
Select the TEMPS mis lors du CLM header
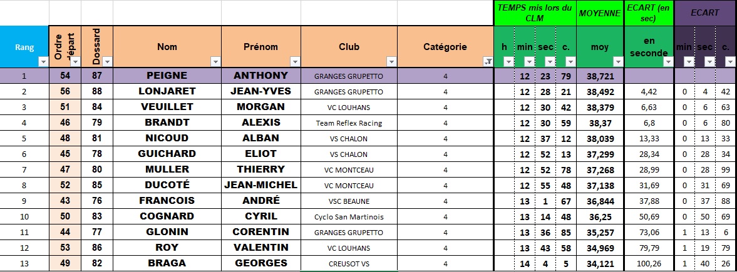coord(534,13)
